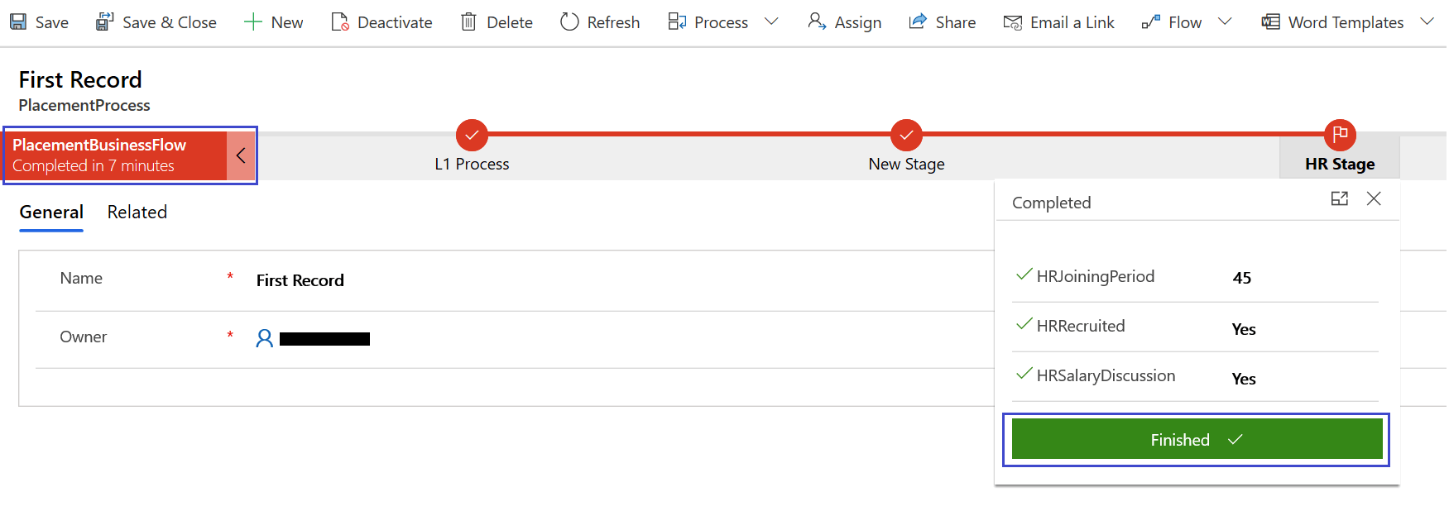Collapse the PlacementBusinessFlow panel chevron
Screen dimensions: 1449x511
point(241,155)
